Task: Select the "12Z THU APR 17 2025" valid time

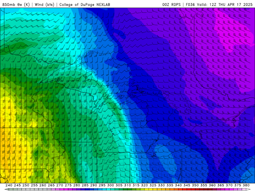Action: [x=231, y=4]
